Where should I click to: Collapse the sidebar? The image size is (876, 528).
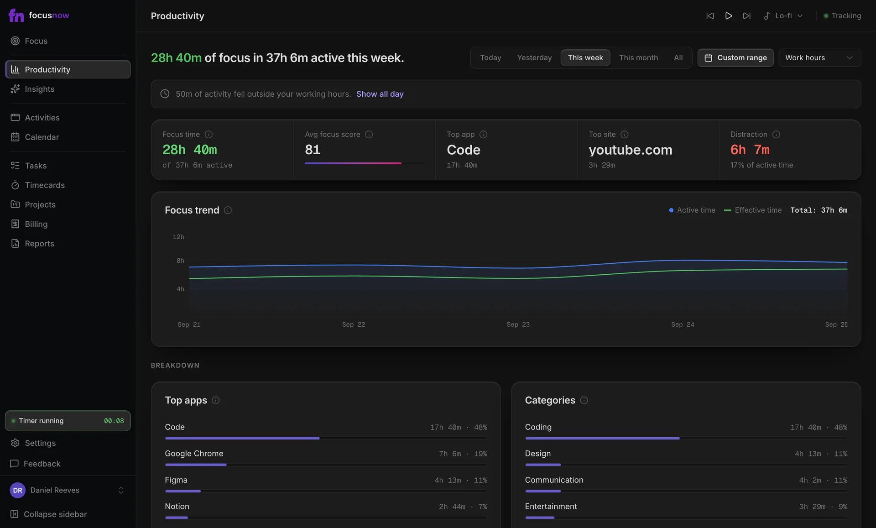(x=68, y=514)
